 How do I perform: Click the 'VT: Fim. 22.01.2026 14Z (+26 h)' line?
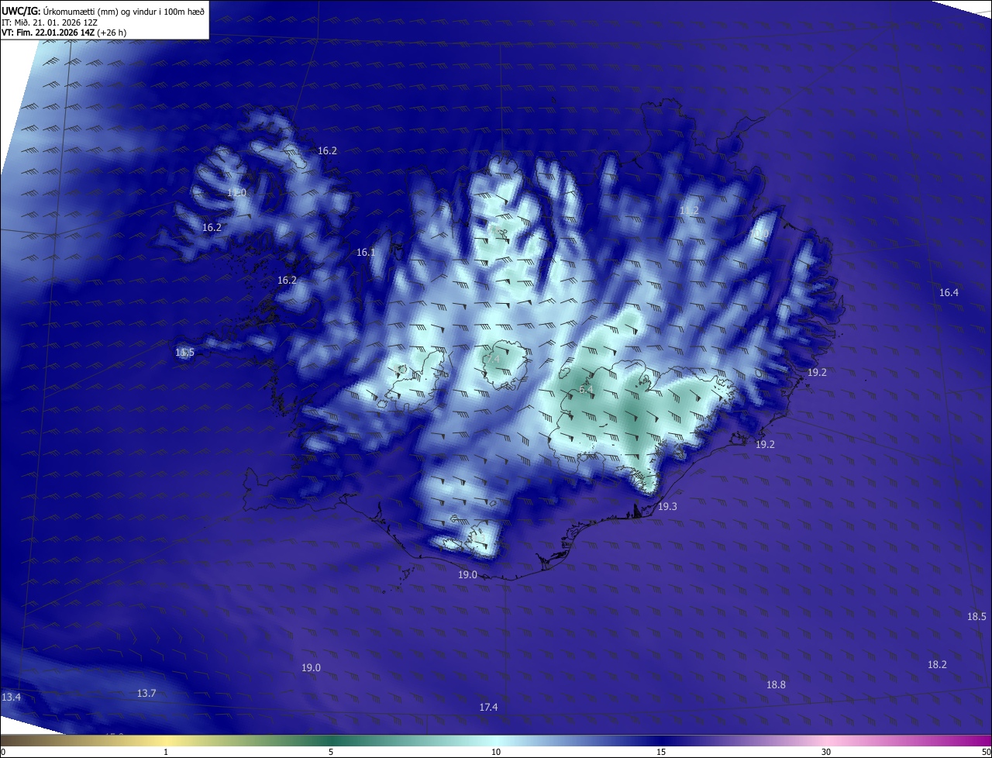[x=64, y=33]
